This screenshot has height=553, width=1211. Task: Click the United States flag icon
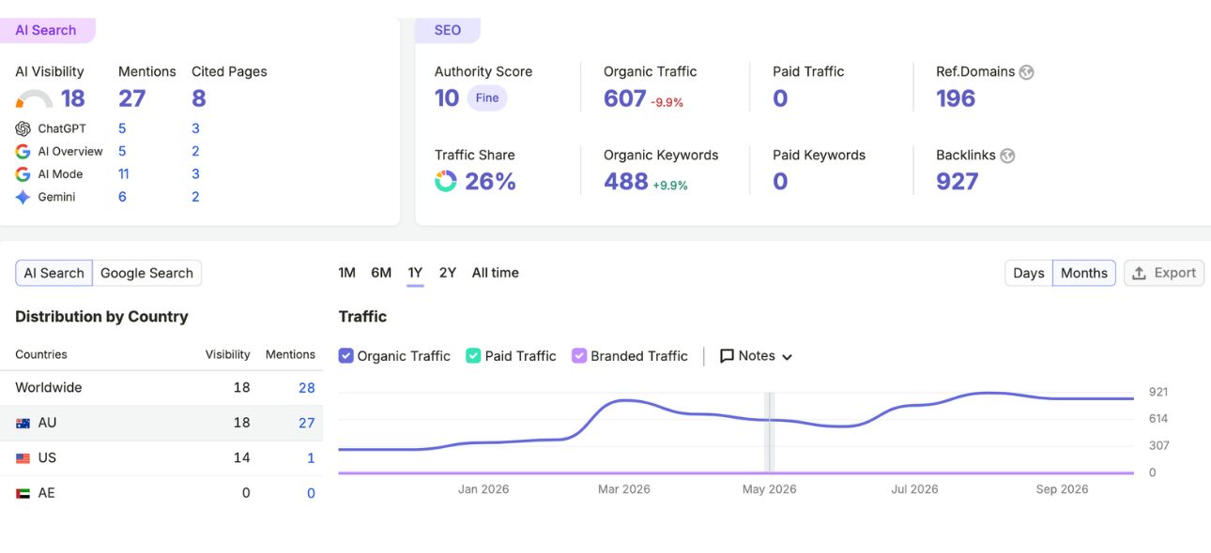pos(23,458)
